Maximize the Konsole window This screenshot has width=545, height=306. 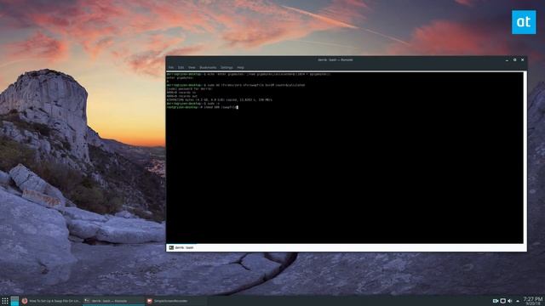click(514, 60)
